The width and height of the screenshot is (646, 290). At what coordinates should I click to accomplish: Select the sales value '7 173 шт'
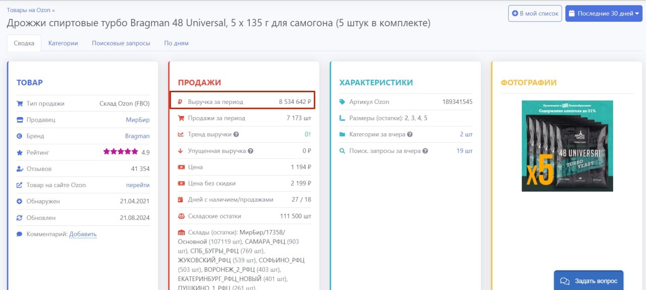coord(299,118)
